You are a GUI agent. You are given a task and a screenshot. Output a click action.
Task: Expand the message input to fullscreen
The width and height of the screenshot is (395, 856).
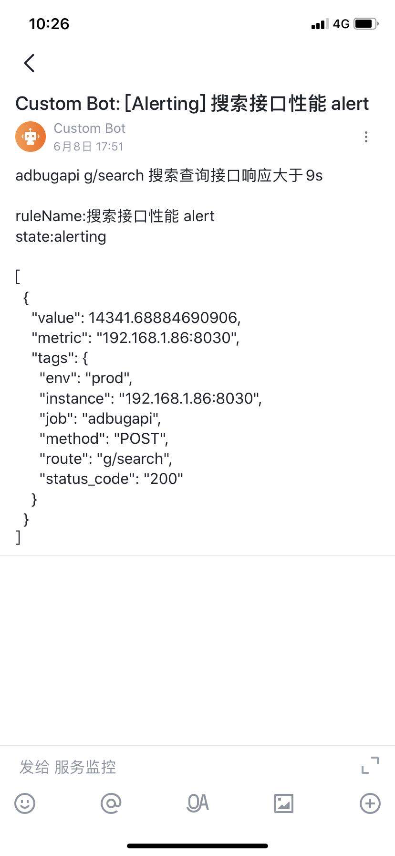coord(370,765)
